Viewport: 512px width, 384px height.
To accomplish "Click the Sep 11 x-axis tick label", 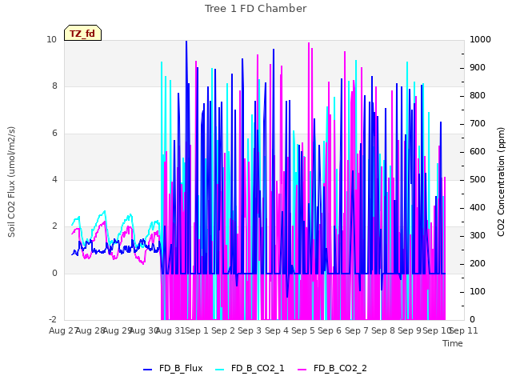I will pos(464,330).
